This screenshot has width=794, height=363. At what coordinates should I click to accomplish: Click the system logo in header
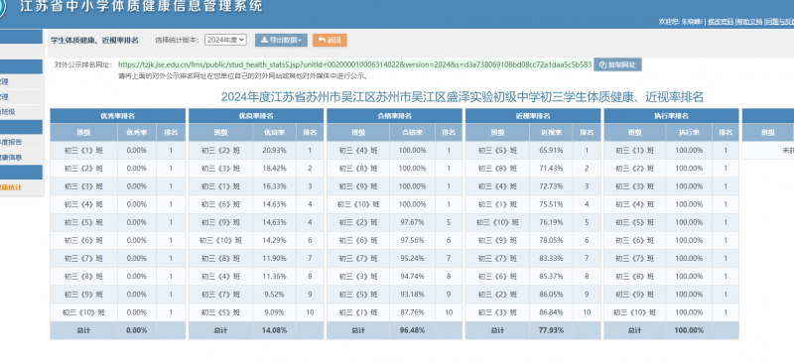[2, 9]
